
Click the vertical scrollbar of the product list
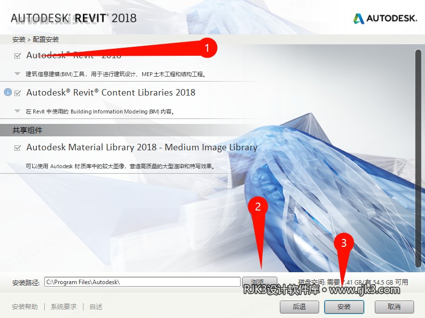(418, 159)
